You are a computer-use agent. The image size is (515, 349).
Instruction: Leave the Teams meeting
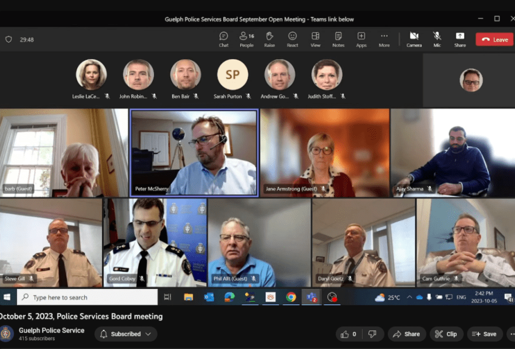point(494,39)
